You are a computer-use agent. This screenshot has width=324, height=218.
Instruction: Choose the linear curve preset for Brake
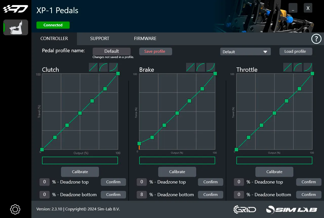point(190,67)
